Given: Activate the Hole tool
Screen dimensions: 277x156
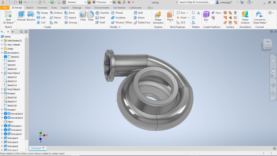Looking at the screenshot, I should (83, 16).
